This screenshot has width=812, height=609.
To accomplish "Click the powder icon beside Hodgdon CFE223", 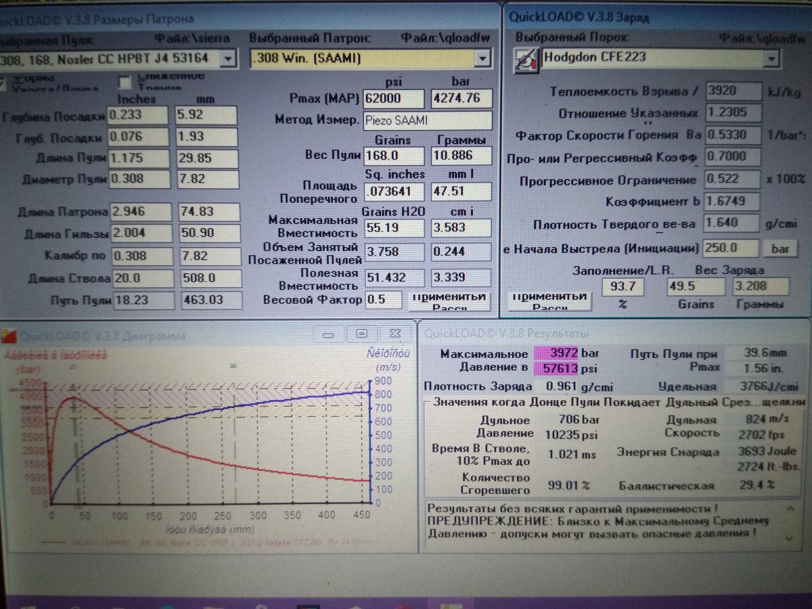I will (x=526, y=60).
